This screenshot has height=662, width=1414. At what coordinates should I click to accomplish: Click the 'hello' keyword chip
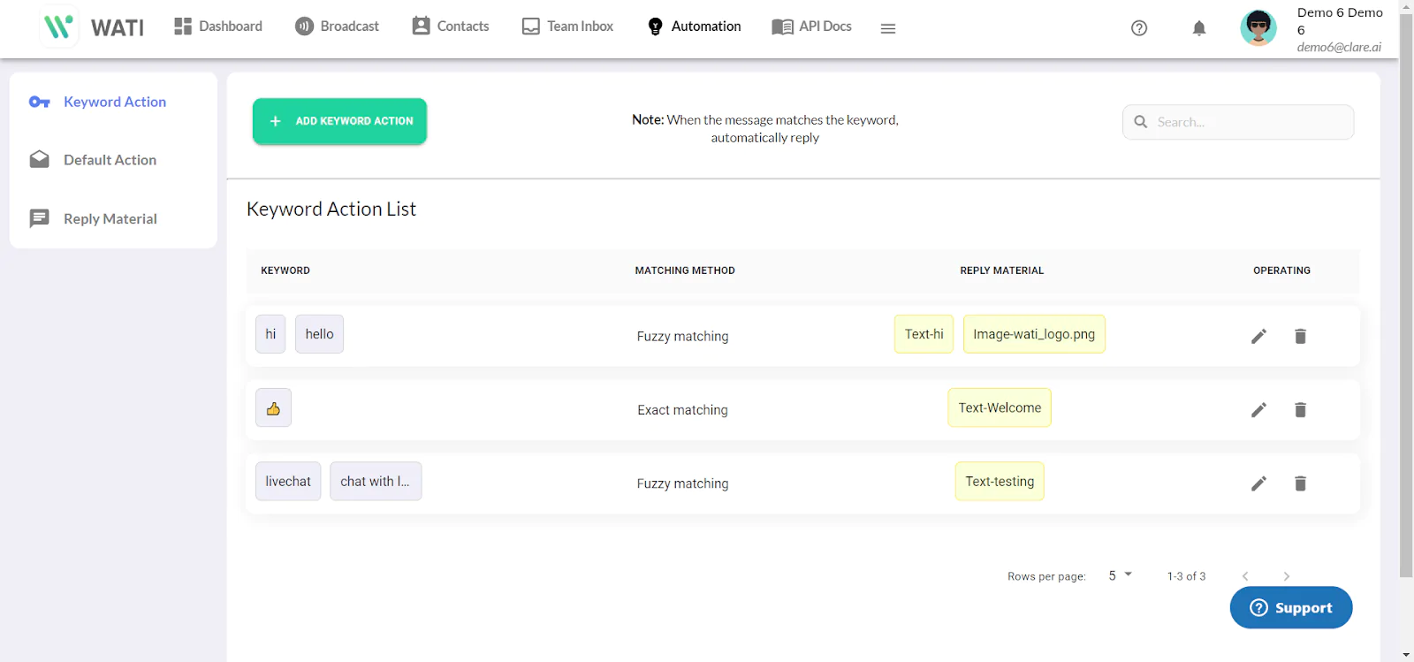(x=319, y=334)
